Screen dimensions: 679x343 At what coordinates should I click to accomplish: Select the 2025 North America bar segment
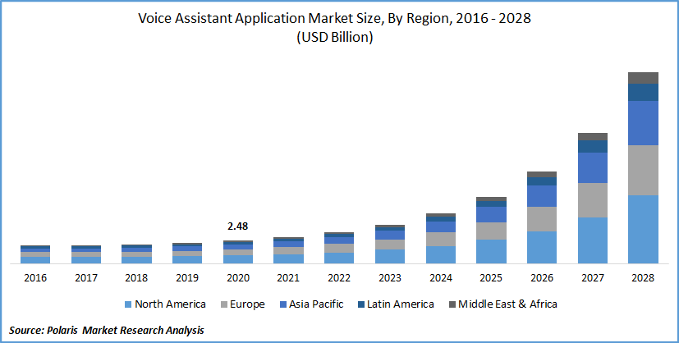(491, 251)
